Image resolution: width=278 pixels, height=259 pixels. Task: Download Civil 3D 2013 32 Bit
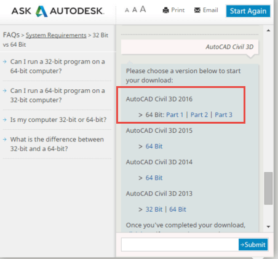(x=154, y=209)
